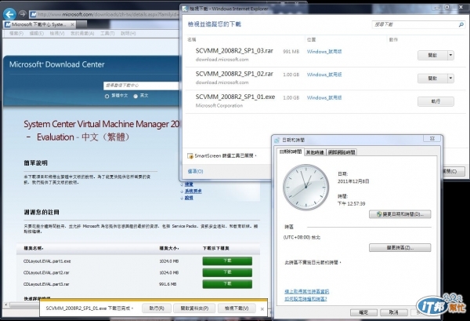Select the SCVMM_2008R2_SP1_02.rar file name
The height and width of the screenshot is (321, 470).
[234, 74]
